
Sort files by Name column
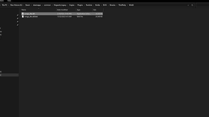click(x=24, y=10)
